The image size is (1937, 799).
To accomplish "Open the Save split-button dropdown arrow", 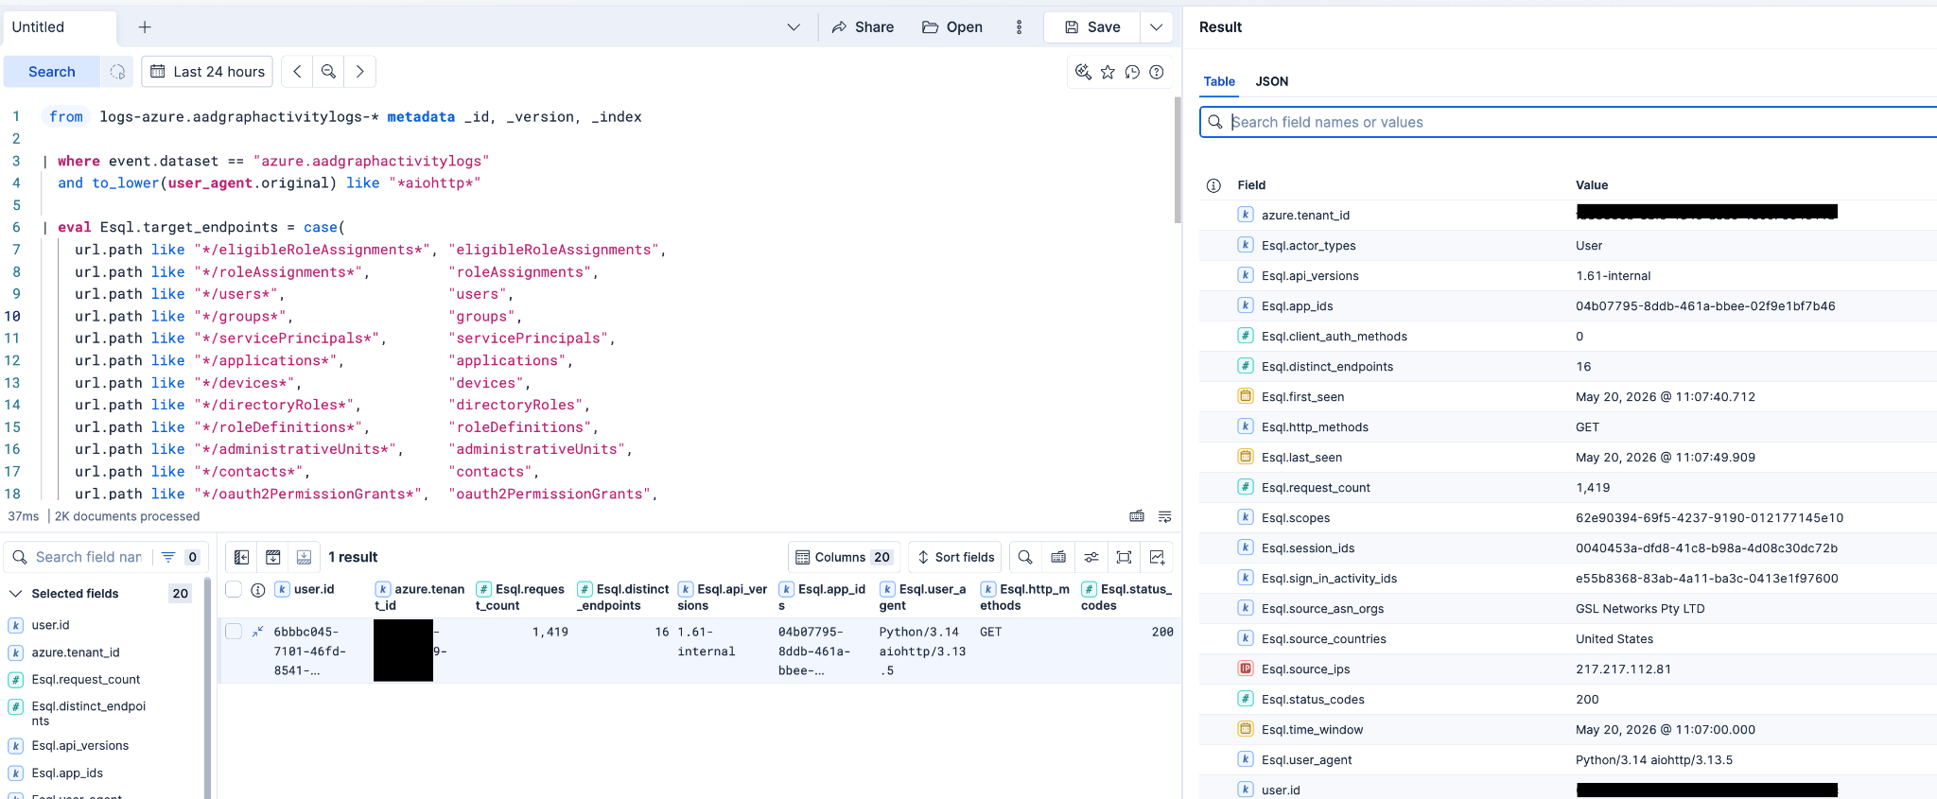I will [1156, 27].
